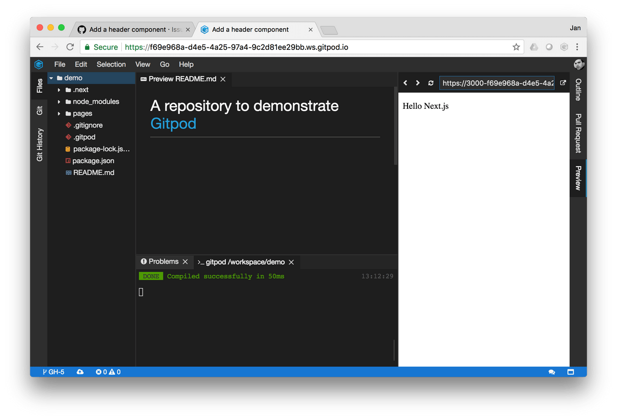The height and width of the screenshot is (420, 617).
Task: Expand the pages folder
Action: 59,113
